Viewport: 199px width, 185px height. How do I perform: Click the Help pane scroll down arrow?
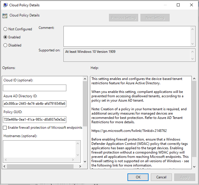tap(194, 167)
